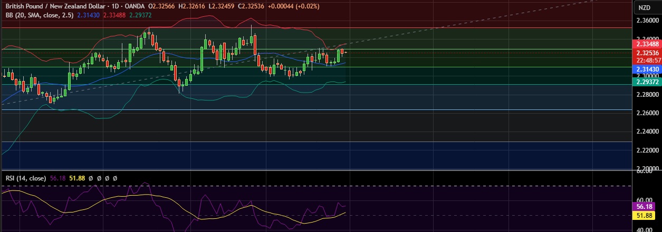Click the blue 2.31430 basis price label
662x232 pixels.
(647, 69)
